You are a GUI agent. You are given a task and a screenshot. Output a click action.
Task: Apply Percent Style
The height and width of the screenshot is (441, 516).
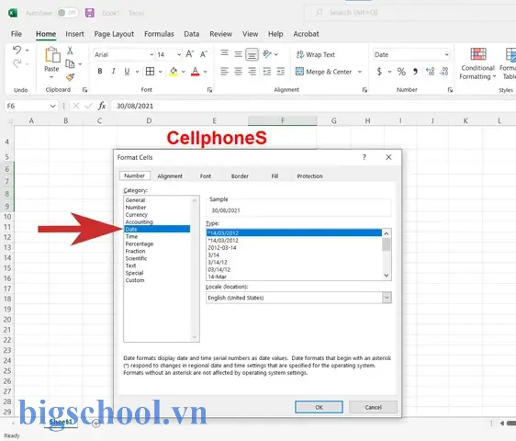click(401, 72)
